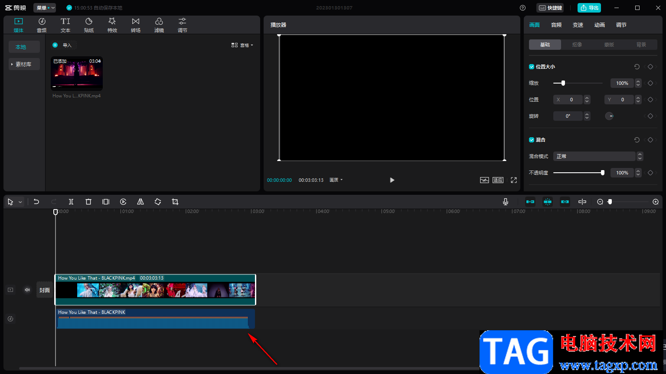The height and width of the screenshot is (374, 666).
Task: Click the undo arrow in timeline toolbar
Action: click(x=36, y=202)
